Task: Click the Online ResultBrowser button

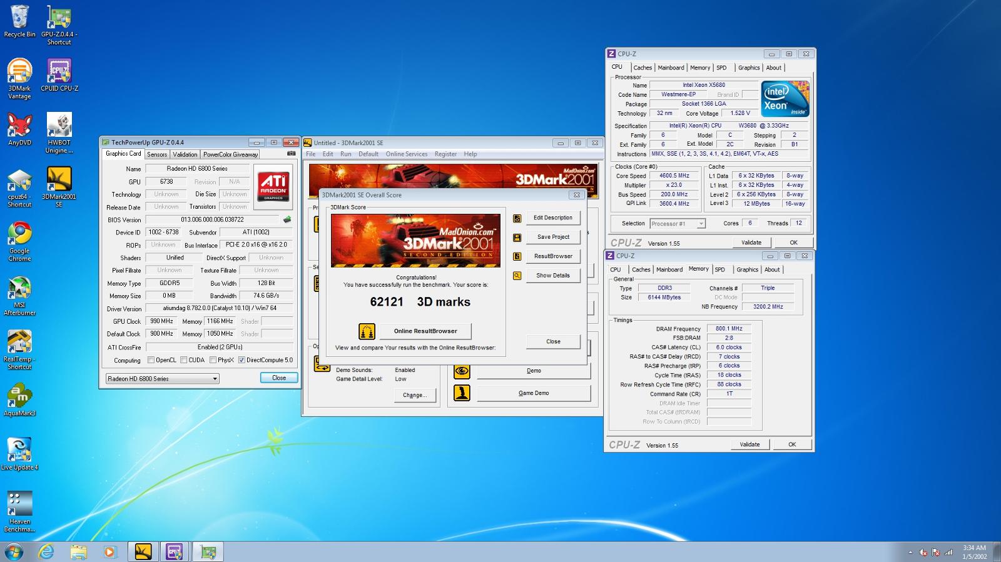Action: click(x=425, y=331)
